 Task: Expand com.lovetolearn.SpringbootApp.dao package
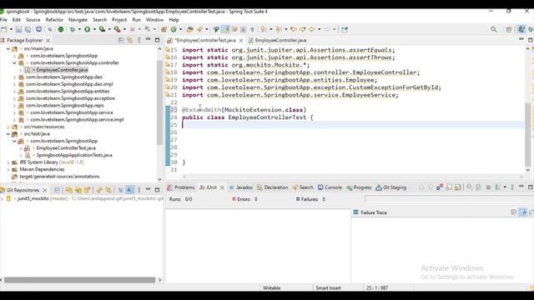[x=15, y=77]
